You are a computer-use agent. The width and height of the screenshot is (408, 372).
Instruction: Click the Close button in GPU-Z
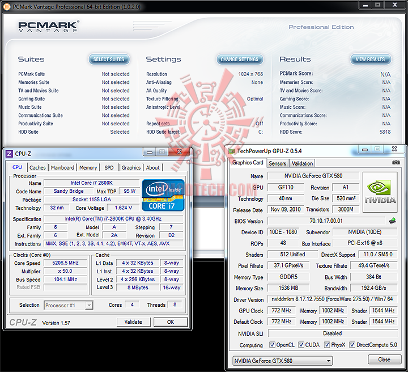click(x=384, y=360)
